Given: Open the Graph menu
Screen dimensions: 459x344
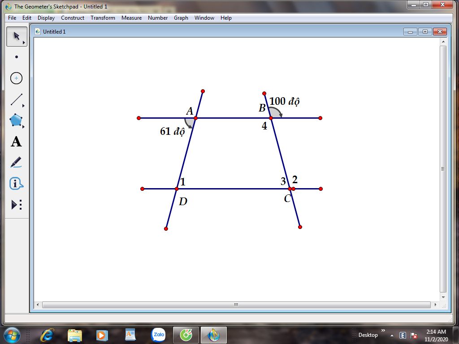Looking at the screenshot, I should [x=181, y=18].
